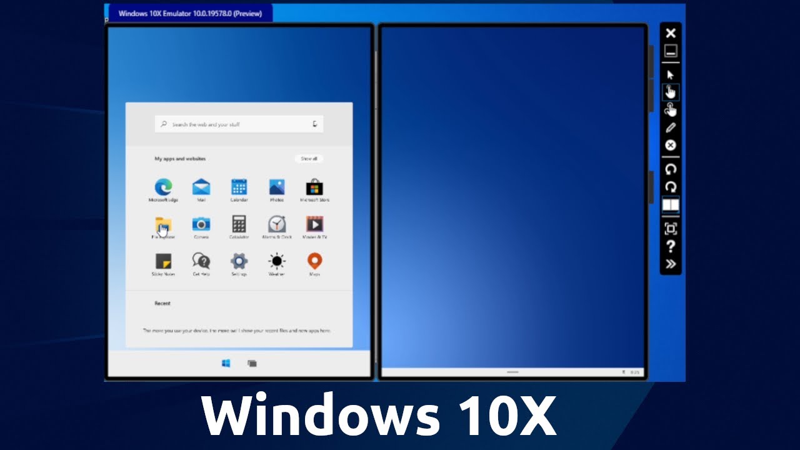Click the microphone icon in the search box
This screenshot has width=800, height=450.
(x=315, y=124)
